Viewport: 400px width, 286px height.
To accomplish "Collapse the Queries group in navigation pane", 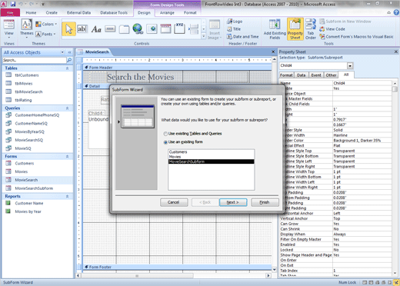I will [67, 108].
